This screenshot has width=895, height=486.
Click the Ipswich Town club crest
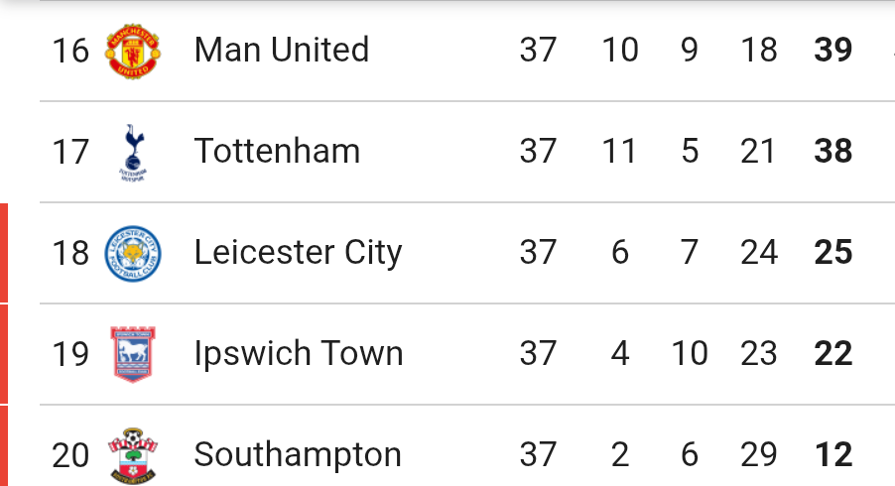(132, 354)
